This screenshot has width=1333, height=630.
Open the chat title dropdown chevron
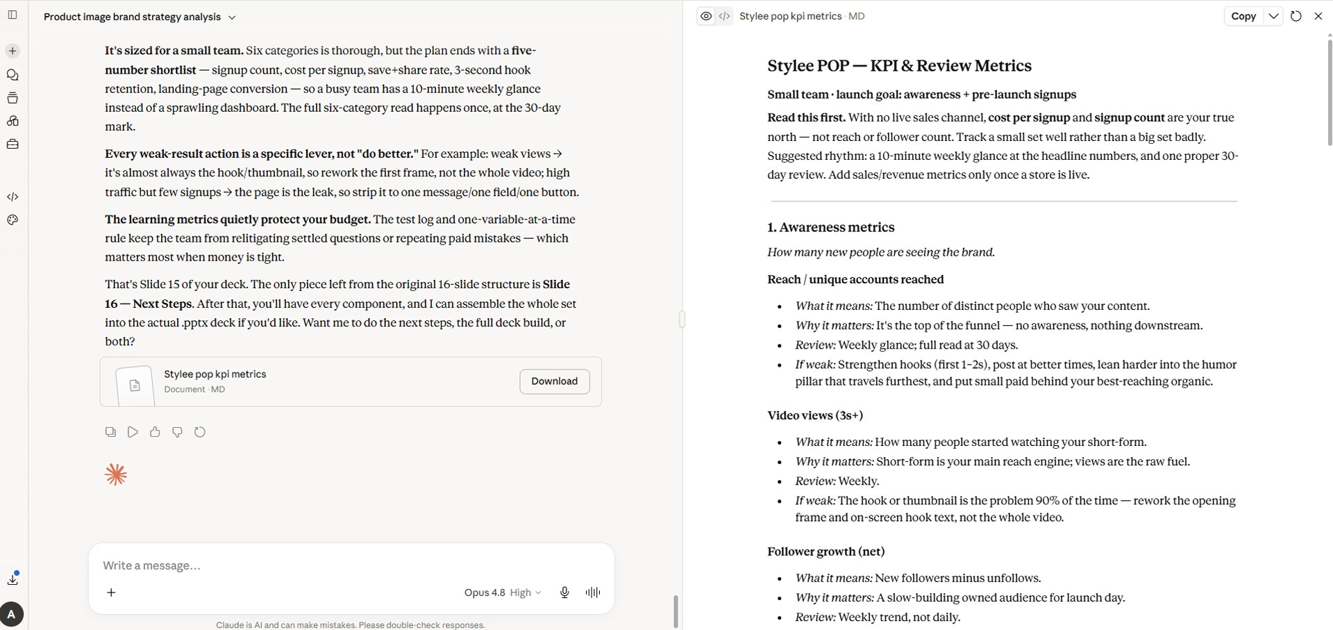(x=232, y=17)
